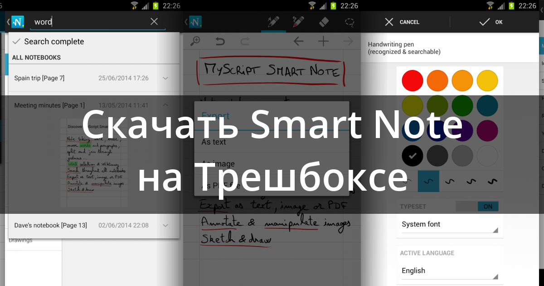
Task: Select the lasso selection tool
Action: click(x=349, y=21)
